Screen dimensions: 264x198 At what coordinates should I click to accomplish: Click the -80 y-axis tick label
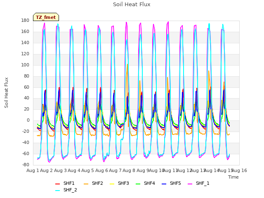pos(26,165)
